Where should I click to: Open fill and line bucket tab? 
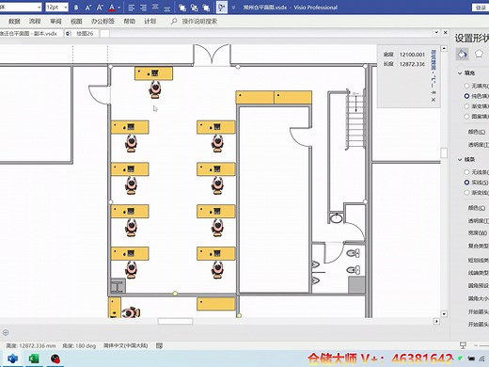(462, 54)
